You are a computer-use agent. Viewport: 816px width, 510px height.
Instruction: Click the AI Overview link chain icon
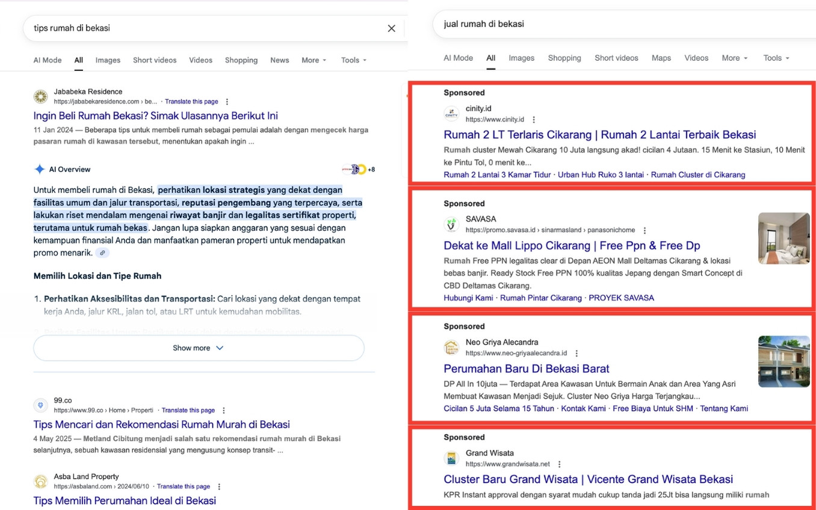pyautogui.click(x=102, y=253)
